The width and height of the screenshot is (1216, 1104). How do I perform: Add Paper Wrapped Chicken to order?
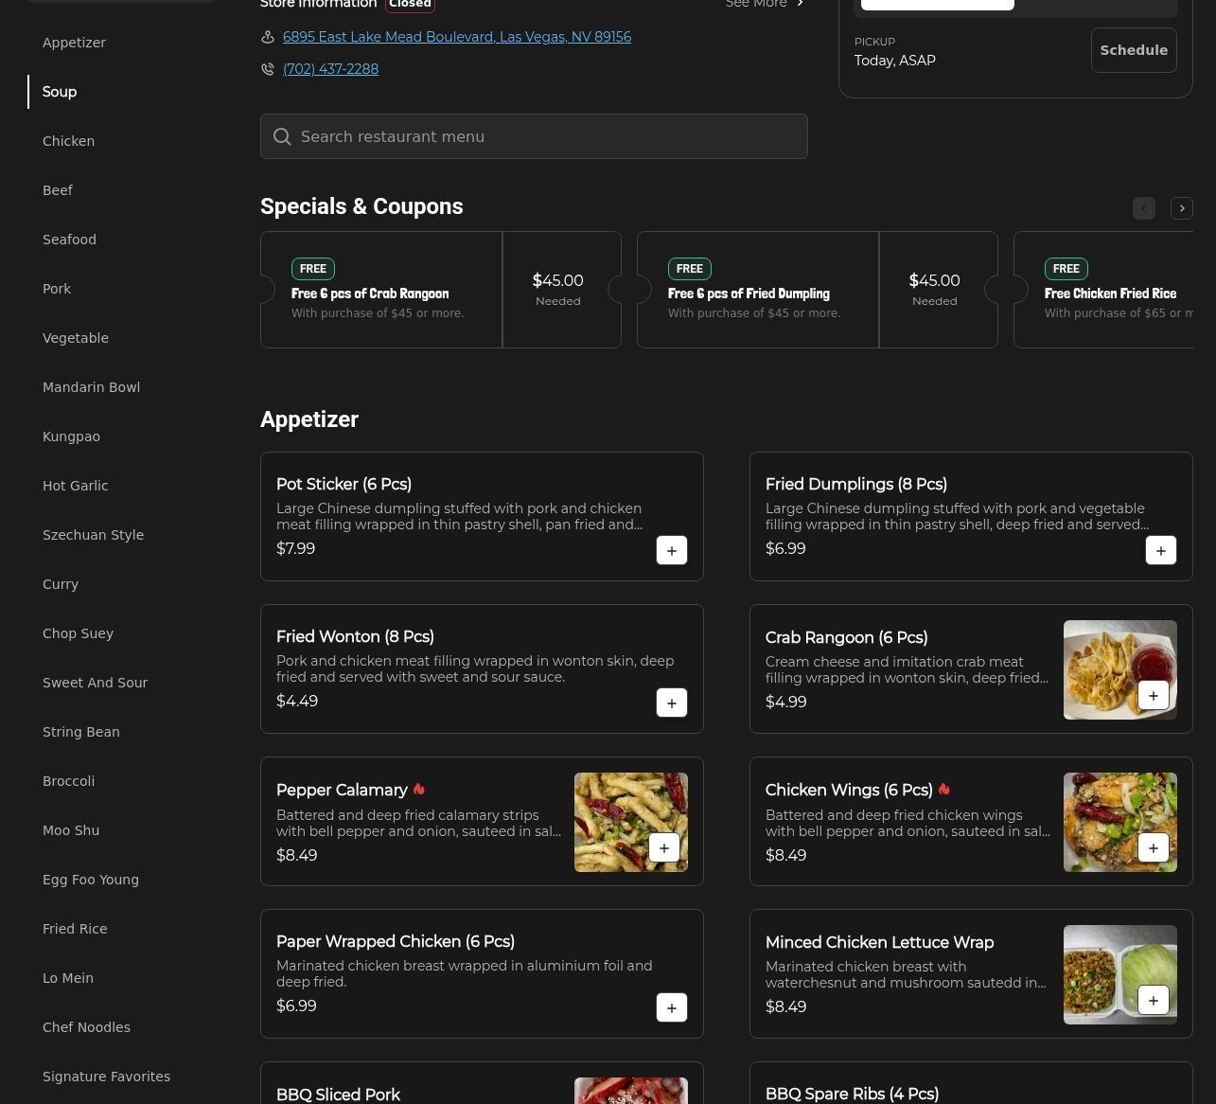click(671, 1007)
